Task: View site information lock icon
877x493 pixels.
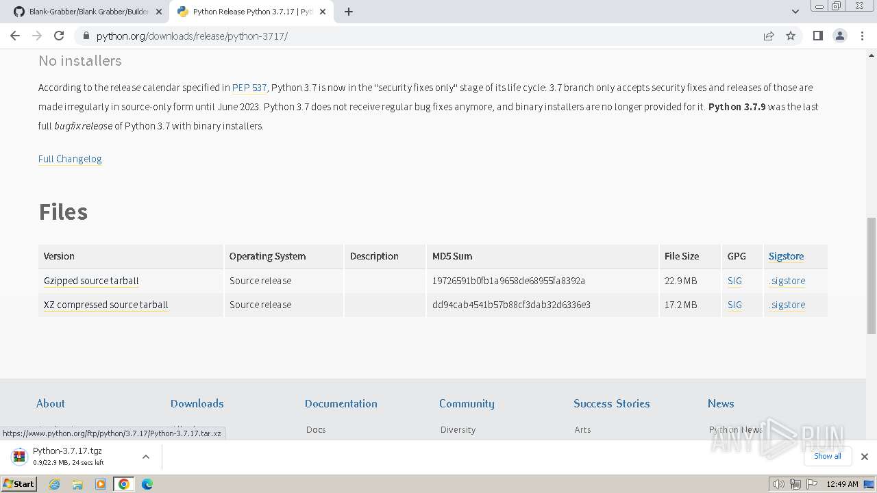Action: [x=86, y=36]
